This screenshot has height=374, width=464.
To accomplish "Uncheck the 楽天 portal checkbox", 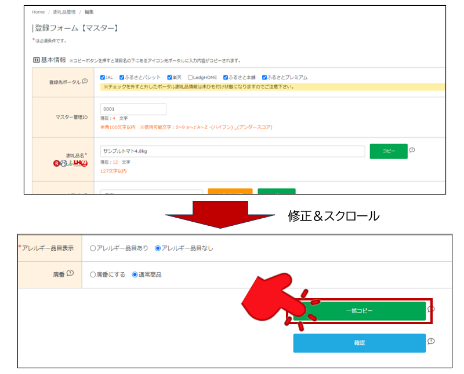I will (170, 77).
